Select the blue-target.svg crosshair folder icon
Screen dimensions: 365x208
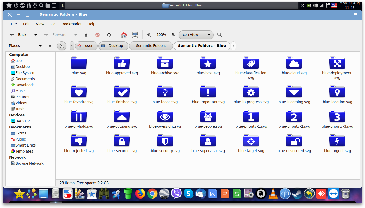click(251, 141)
